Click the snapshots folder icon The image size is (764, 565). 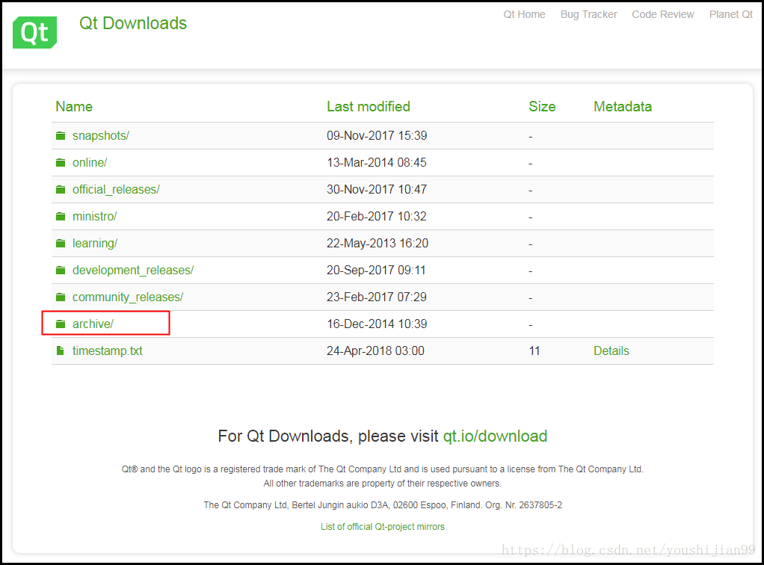click(61, 135)
